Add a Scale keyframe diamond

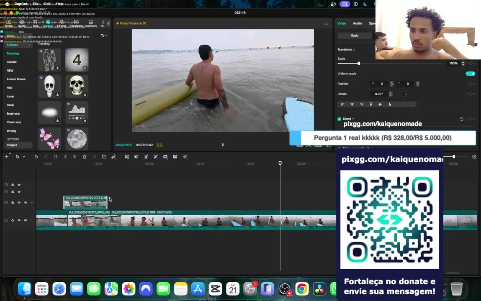[471, 64]
